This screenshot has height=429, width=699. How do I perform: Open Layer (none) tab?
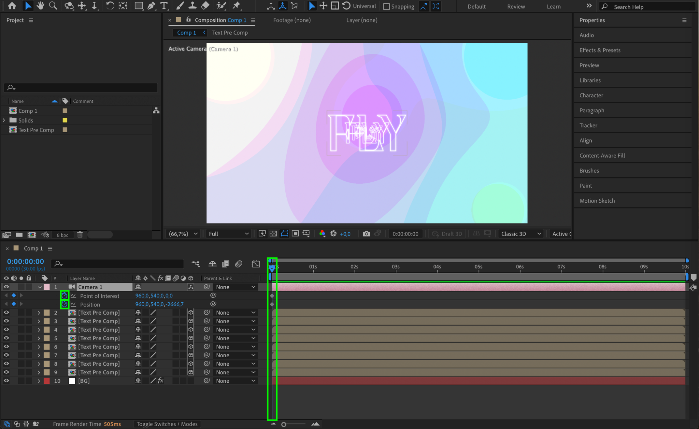[x=362, y=20]
